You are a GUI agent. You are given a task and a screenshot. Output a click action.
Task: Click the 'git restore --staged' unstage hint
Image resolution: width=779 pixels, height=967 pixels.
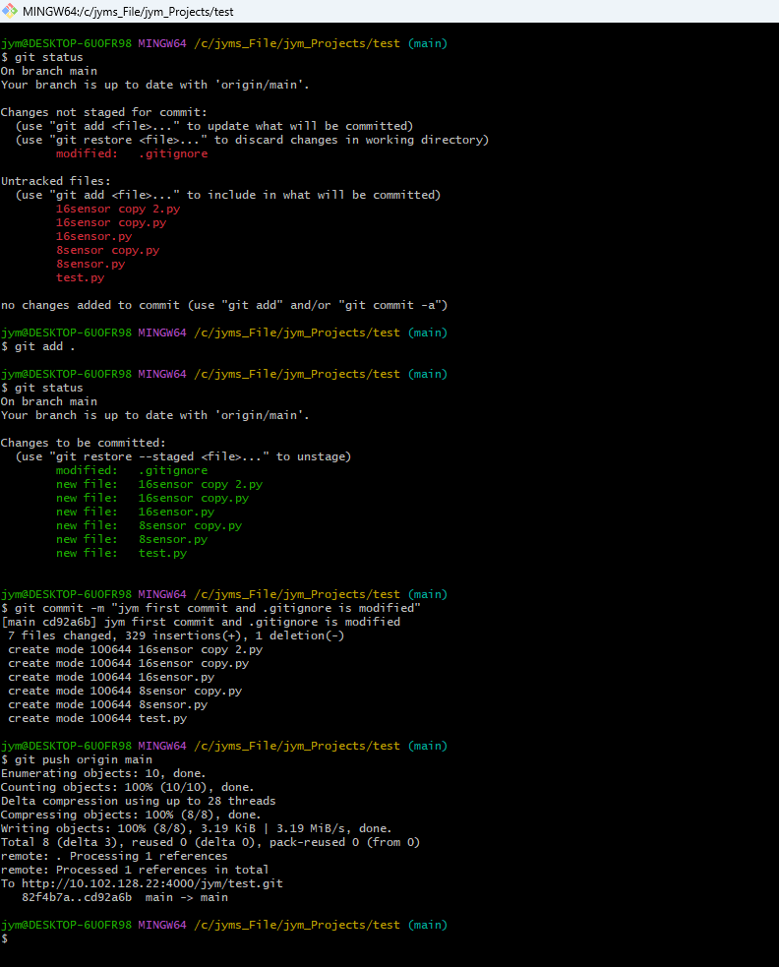(x=183, y=457)
